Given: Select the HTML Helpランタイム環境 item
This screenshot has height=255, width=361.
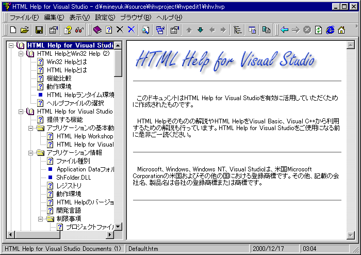Looking at the screenshot, I should [x=80, y=95].
